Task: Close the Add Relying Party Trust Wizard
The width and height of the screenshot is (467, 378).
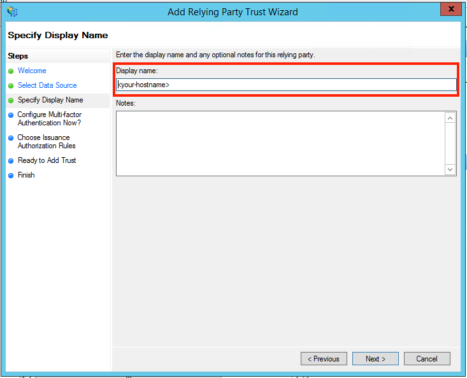Action: pyautogui.click(x=451, y=9)
